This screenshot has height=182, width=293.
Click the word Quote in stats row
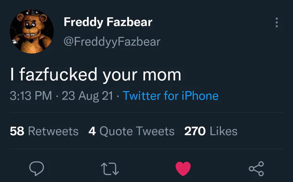(x=116, y=132)
